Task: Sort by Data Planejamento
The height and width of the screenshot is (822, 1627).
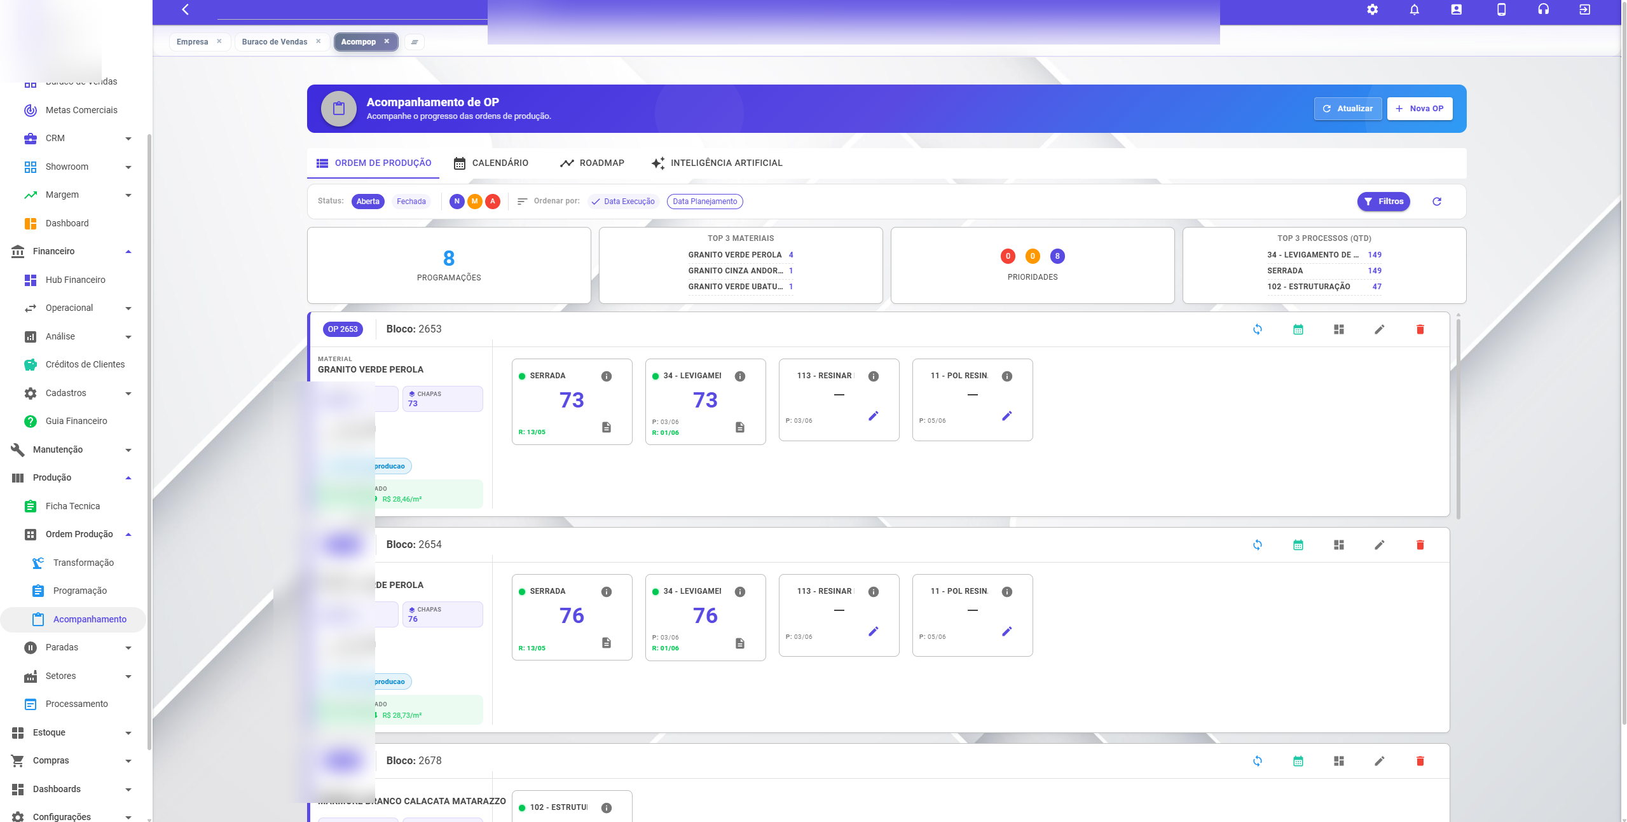Action: click(704, 202)
